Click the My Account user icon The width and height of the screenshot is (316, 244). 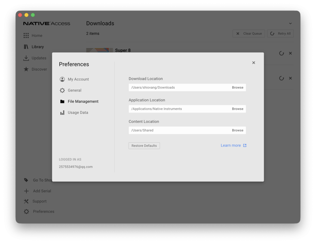coord(62,79)
